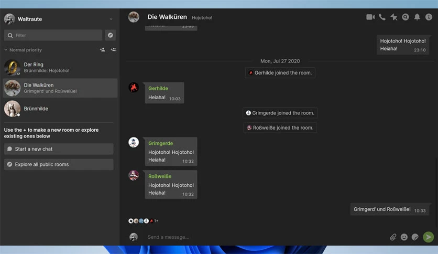Click Roßweiße's avatar beside her message

134,175
